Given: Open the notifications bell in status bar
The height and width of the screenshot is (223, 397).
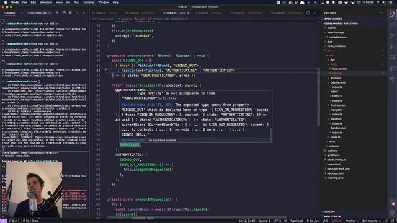Looking at the screenshot, I should [x=393, y=221].
